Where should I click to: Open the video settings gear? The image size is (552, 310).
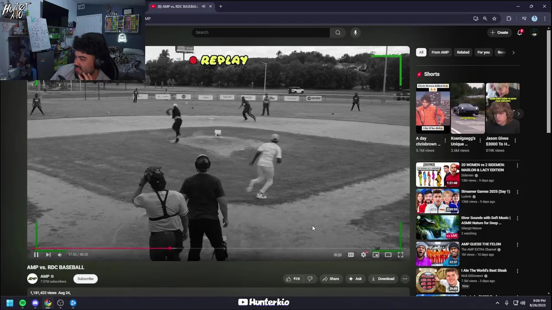[x=364, y=255]
